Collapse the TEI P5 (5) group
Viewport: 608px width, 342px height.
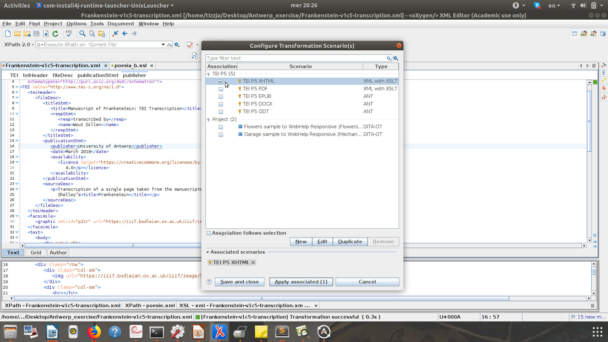click(208, 74)
